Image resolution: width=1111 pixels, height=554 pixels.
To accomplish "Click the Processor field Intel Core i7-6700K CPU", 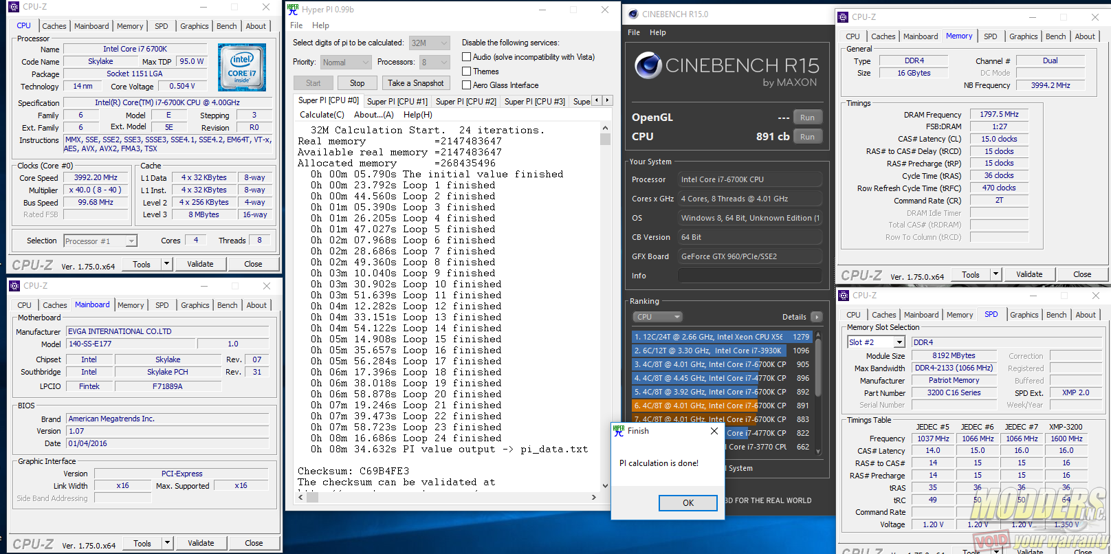I will pos(749,179).
